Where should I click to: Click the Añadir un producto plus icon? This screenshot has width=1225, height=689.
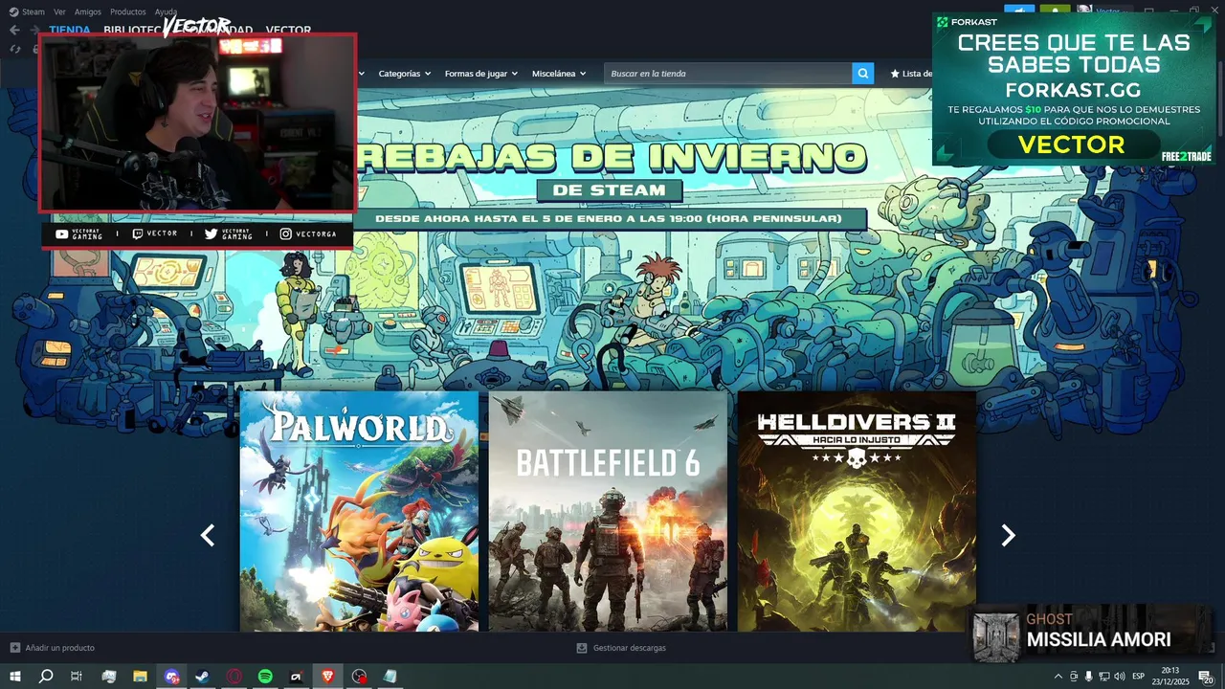coord(14,648)
